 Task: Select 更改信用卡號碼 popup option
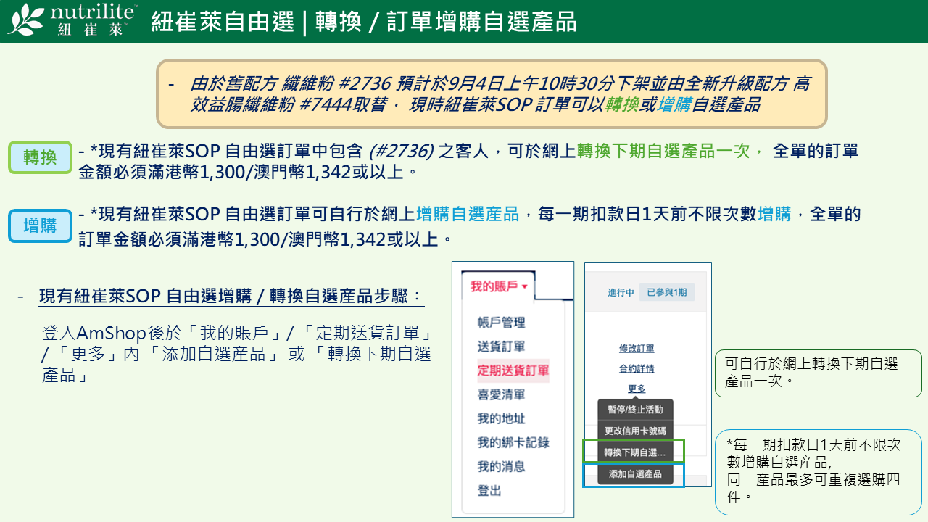634,431
